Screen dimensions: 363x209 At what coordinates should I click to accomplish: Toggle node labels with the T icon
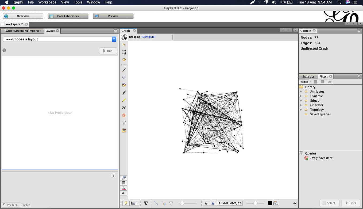coord(146,203)
